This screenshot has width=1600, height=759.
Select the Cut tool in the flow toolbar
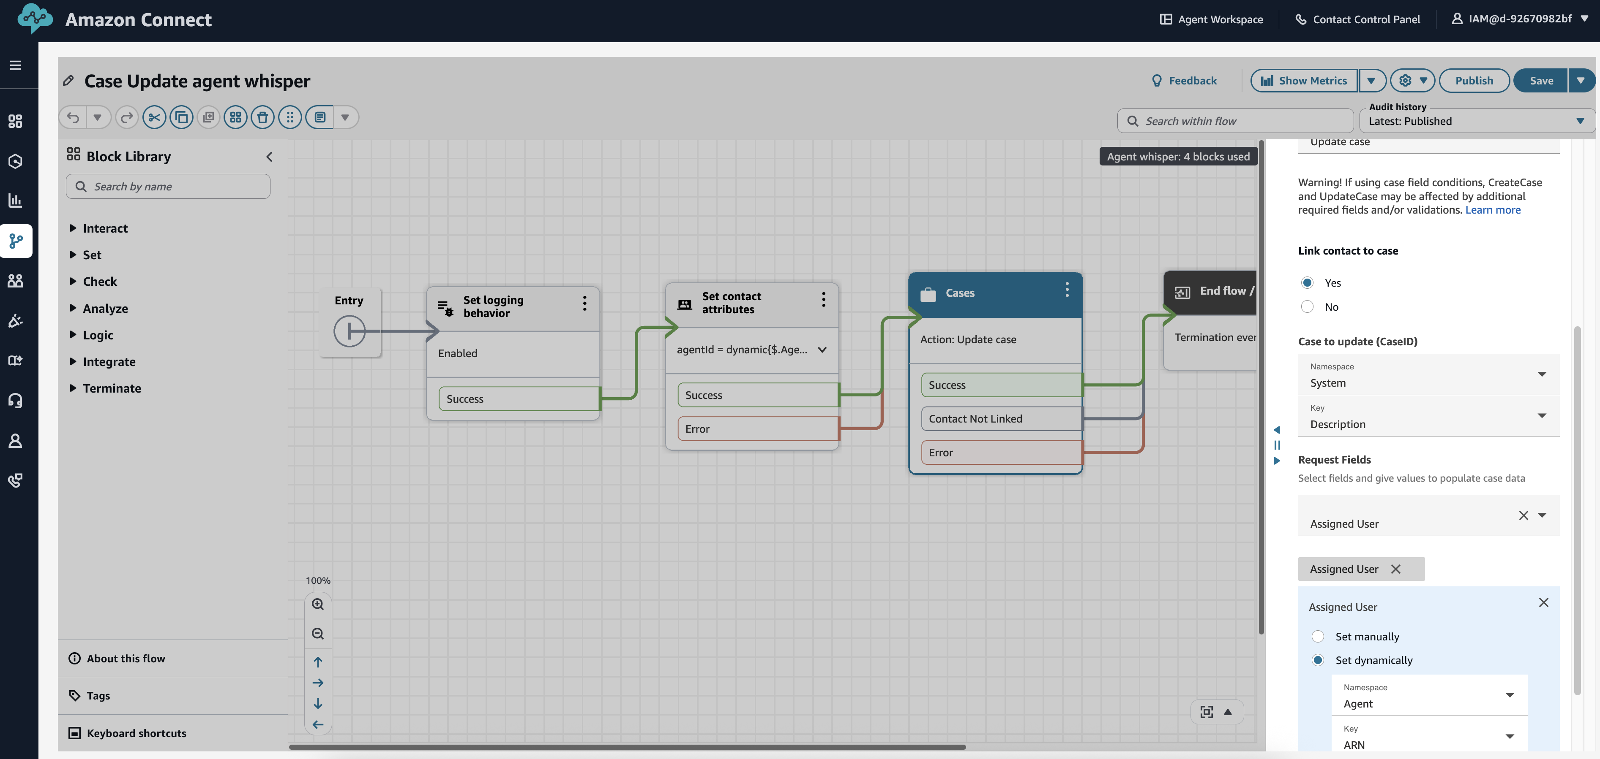tap(154, 117)
